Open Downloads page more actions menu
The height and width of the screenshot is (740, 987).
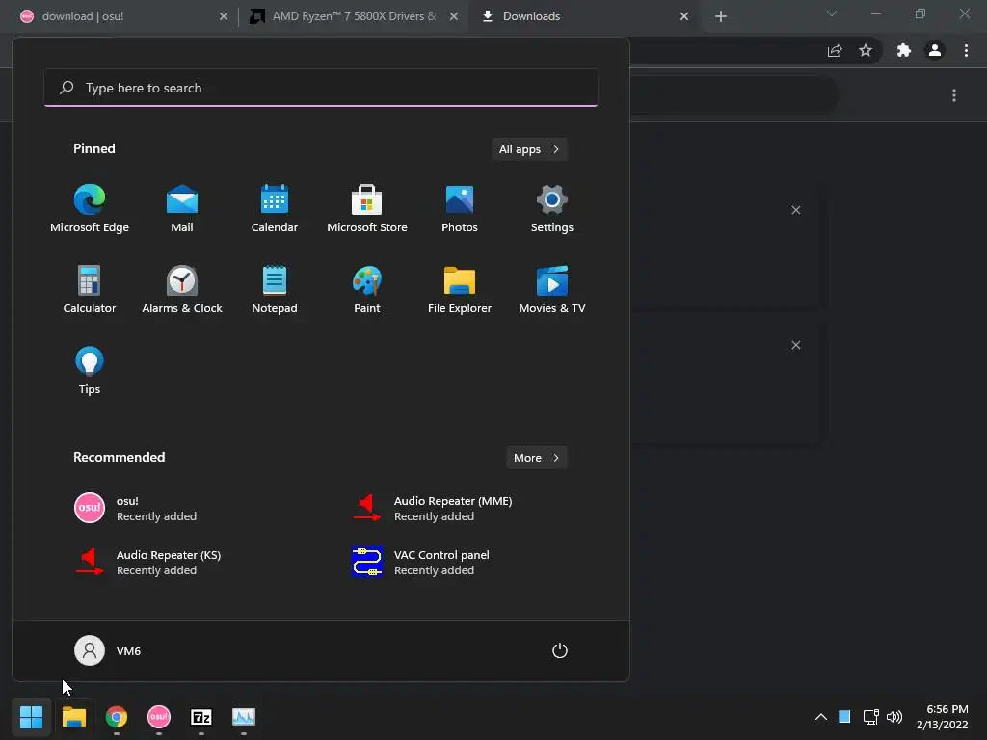954,95
